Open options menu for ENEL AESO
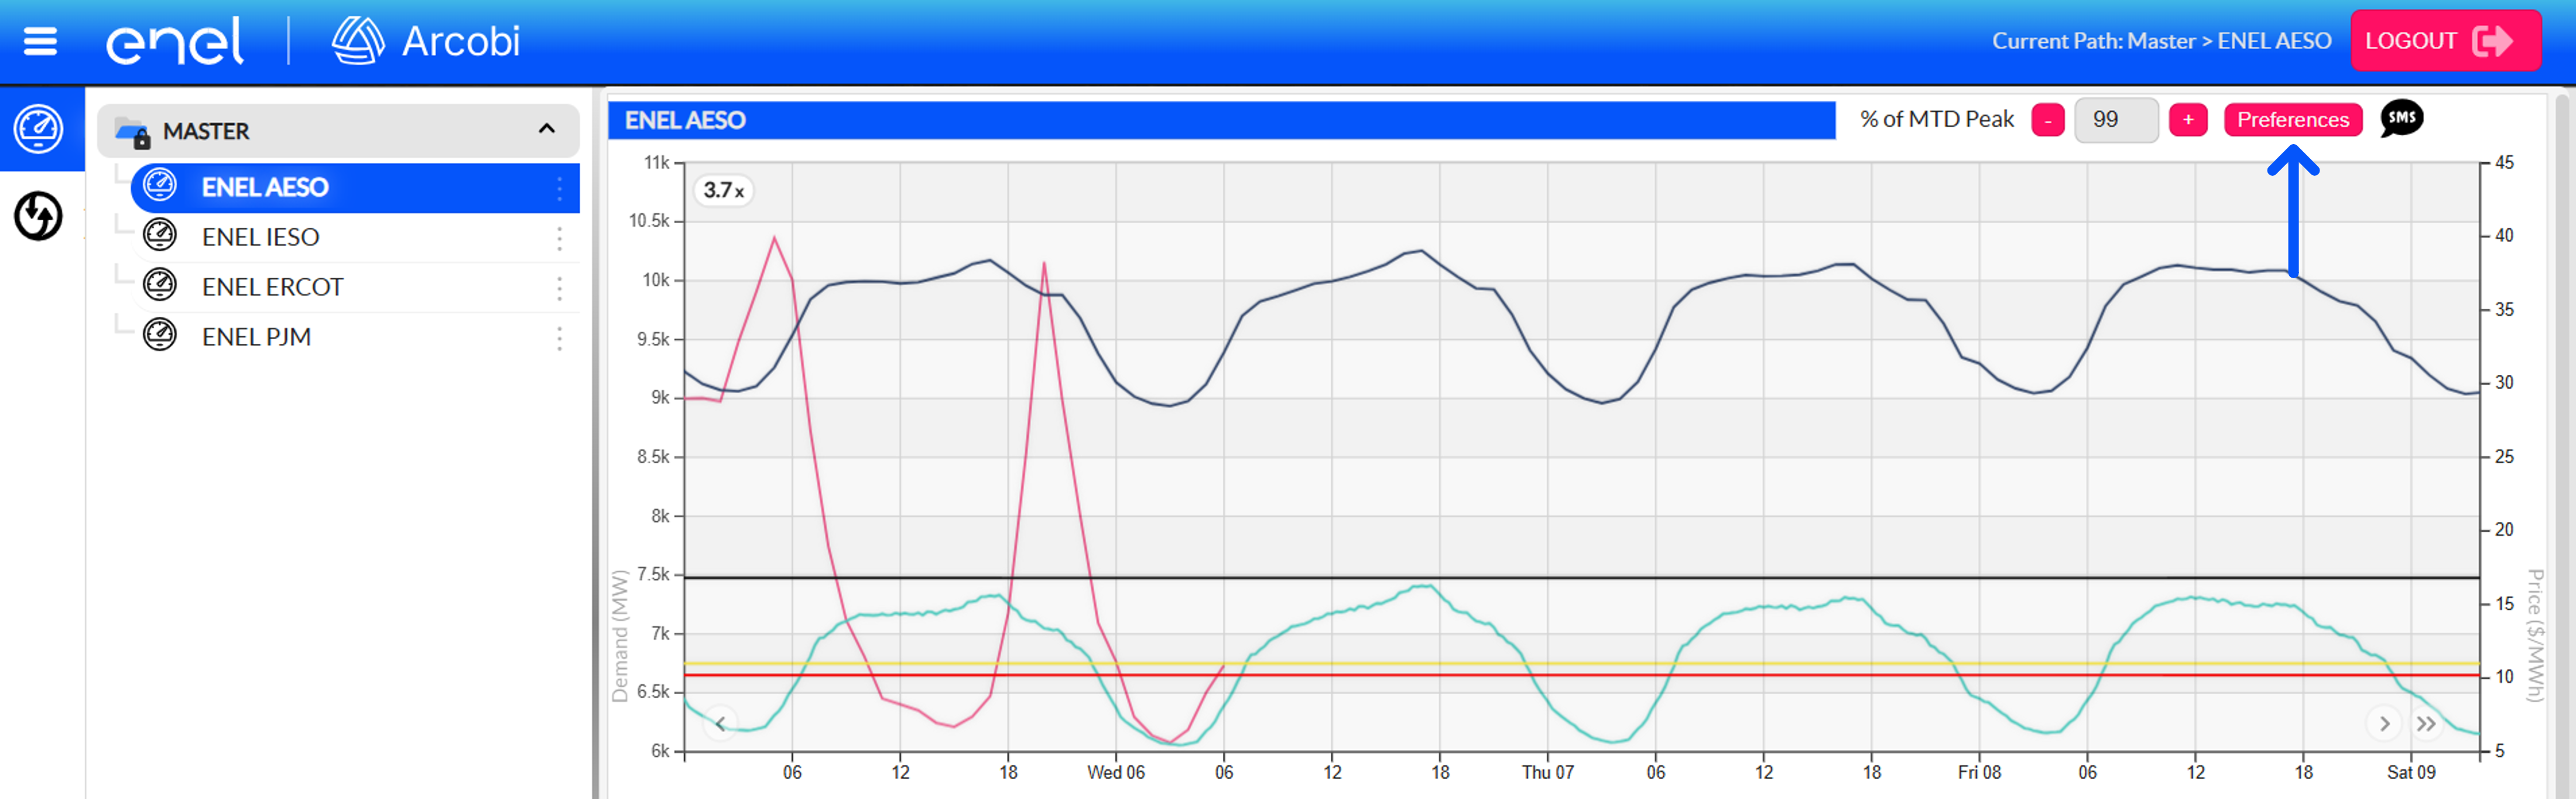2576x799 pixels. click(x=559, y=187)
